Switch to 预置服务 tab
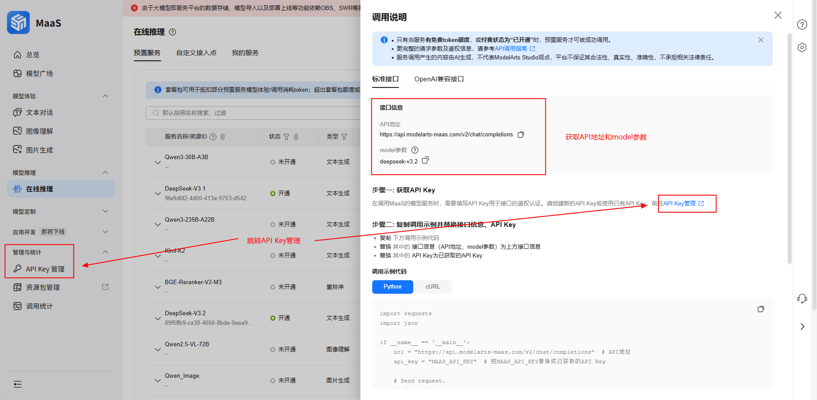 [x=147, y=52]
